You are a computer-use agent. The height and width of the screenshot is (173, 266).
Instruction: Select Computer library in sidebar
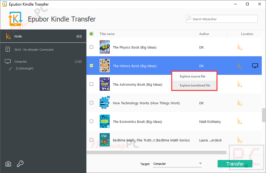tap(43, 61)
